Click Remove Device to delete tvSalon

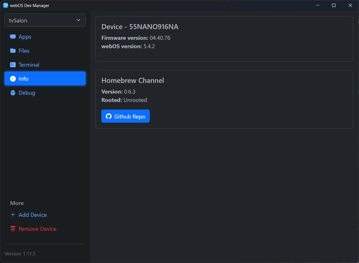[x=37, y=228]
